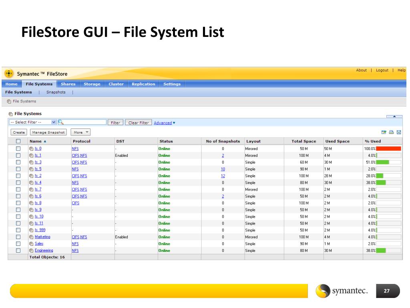Image resolution: width=410 pixels, height=308 pixels.
Task: Click the 51.0% usage bar for fs_3
Action: (x=388, y=162)
